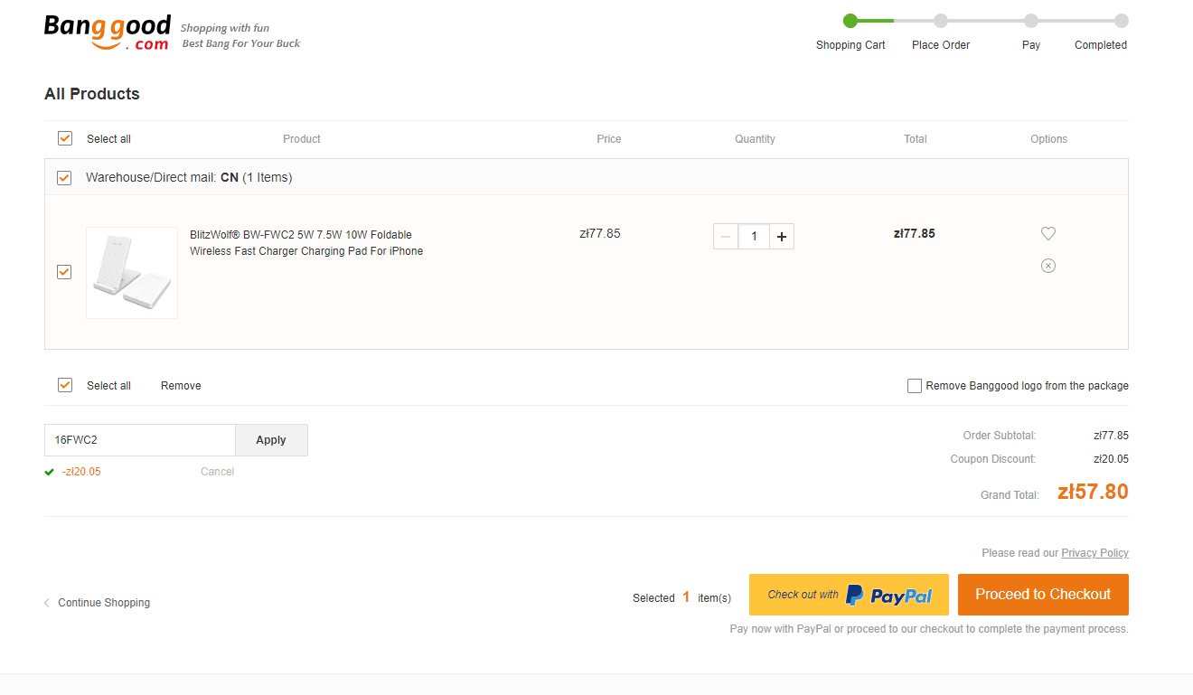
Task: Click the Grand Total amount zł57.80
Action: click(1093, 493)
